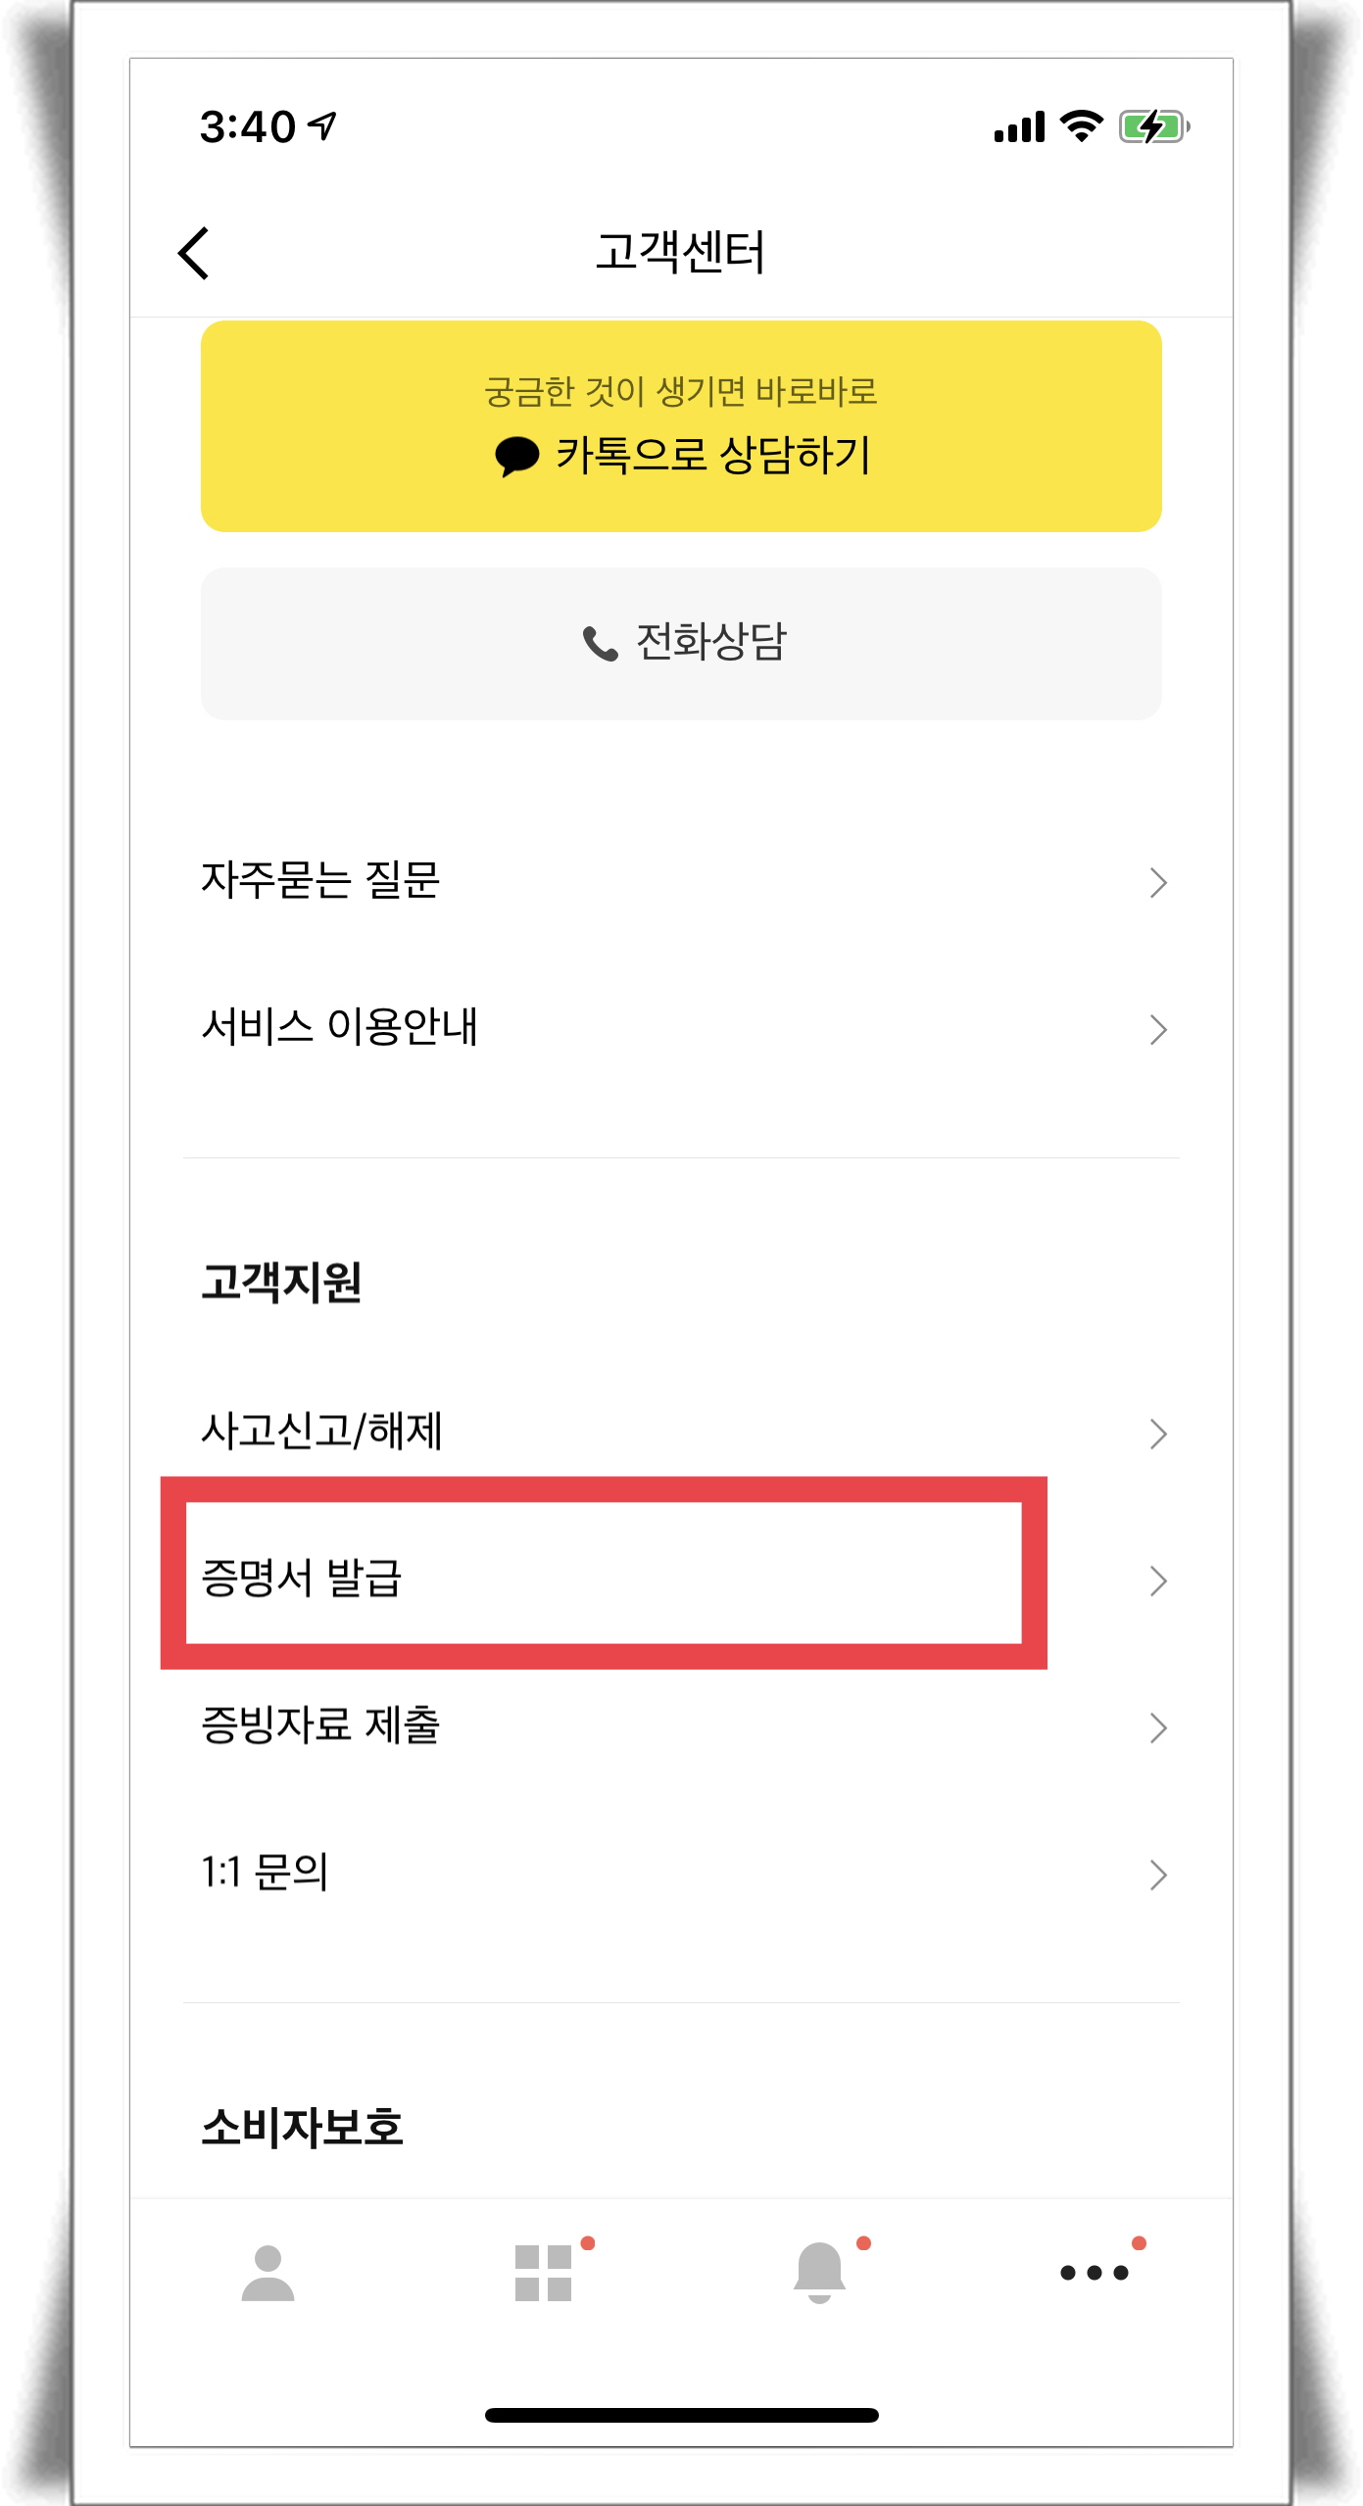Viewport: 1363px width, 2506px height.
Task: Expand the 증명서 발급 chevron
Action: click(x=1158, y=1581)
